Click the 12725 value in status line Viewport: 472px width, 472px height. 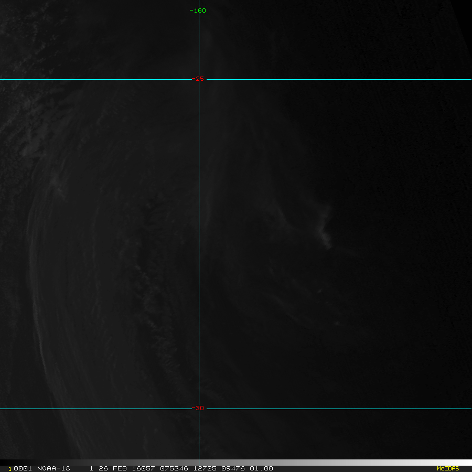click(x=205, y=468)
